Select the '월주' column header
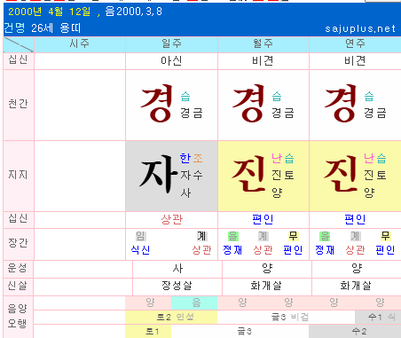 pos(263,43)
